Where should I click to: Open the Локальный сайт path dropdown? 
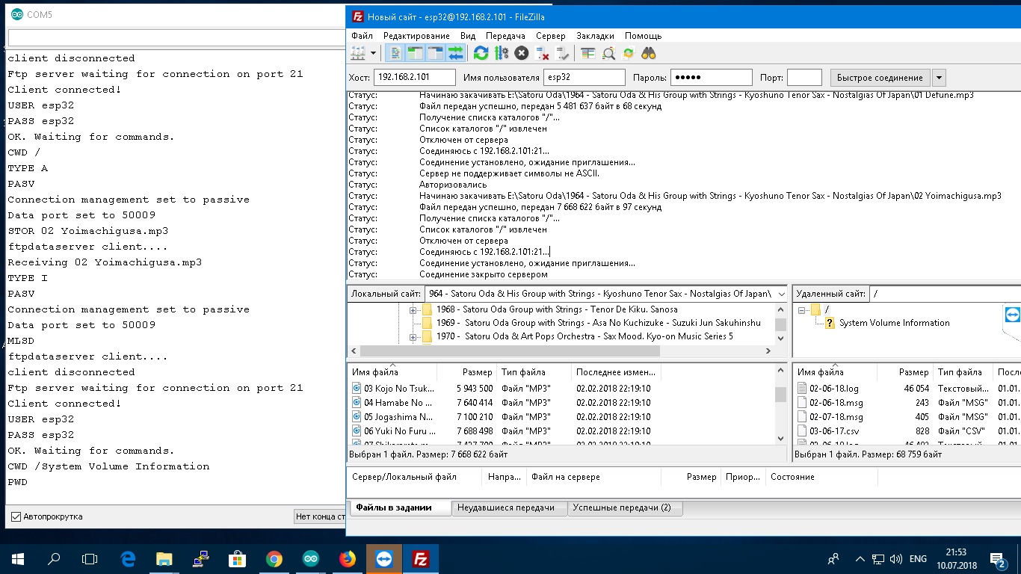[x=781, y=294]
